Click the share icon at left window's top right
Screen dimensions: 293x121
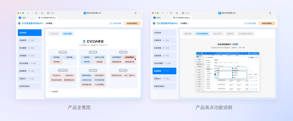(x=135, y=13)
